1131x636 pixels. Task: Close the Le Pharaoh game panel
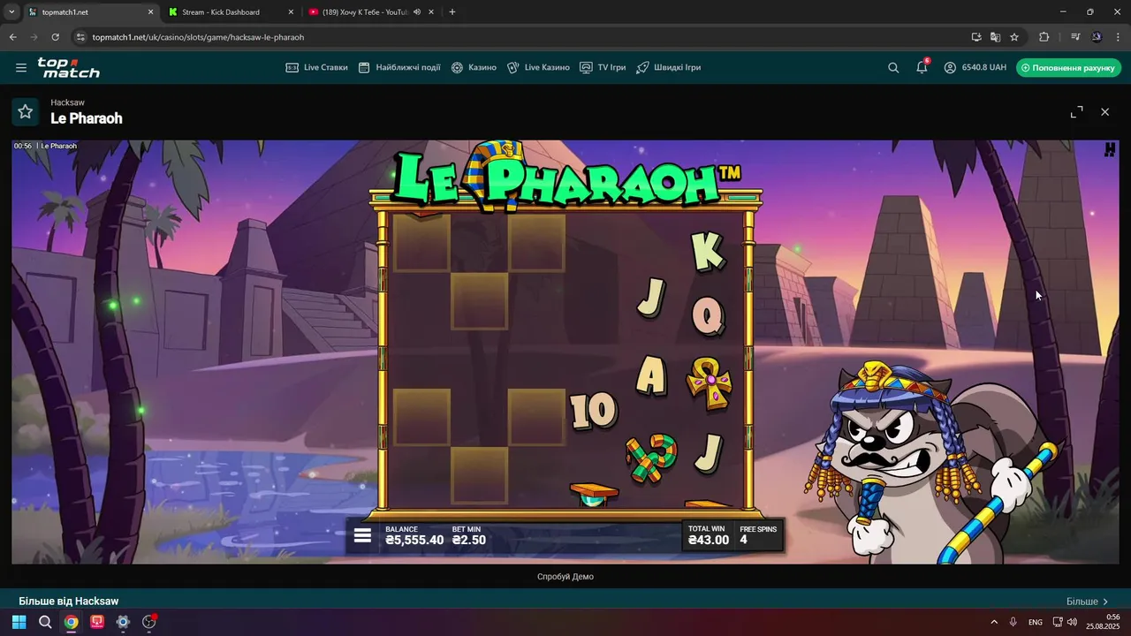point(1104,112)
